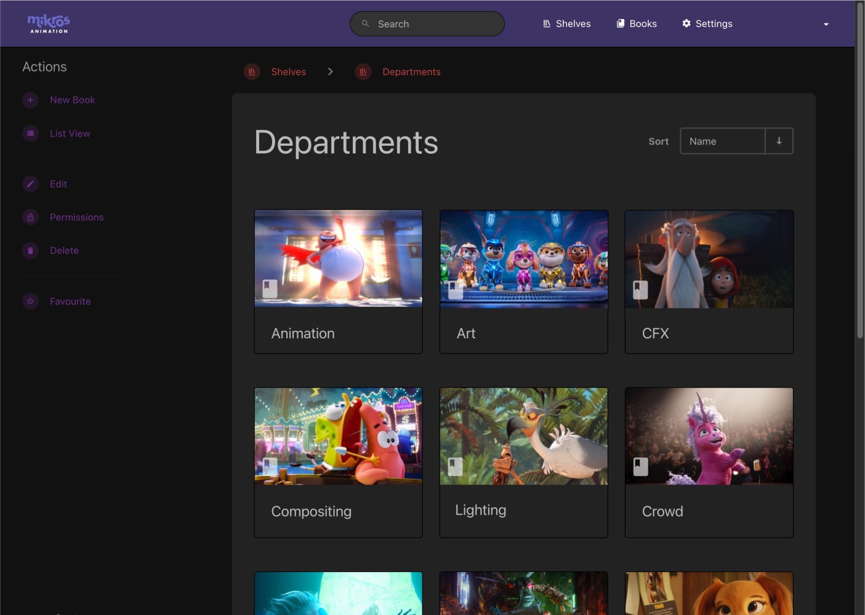The image size is (865, 615).
Task: Expand the user profile dropdown arrow
Action: pos(826,24)
